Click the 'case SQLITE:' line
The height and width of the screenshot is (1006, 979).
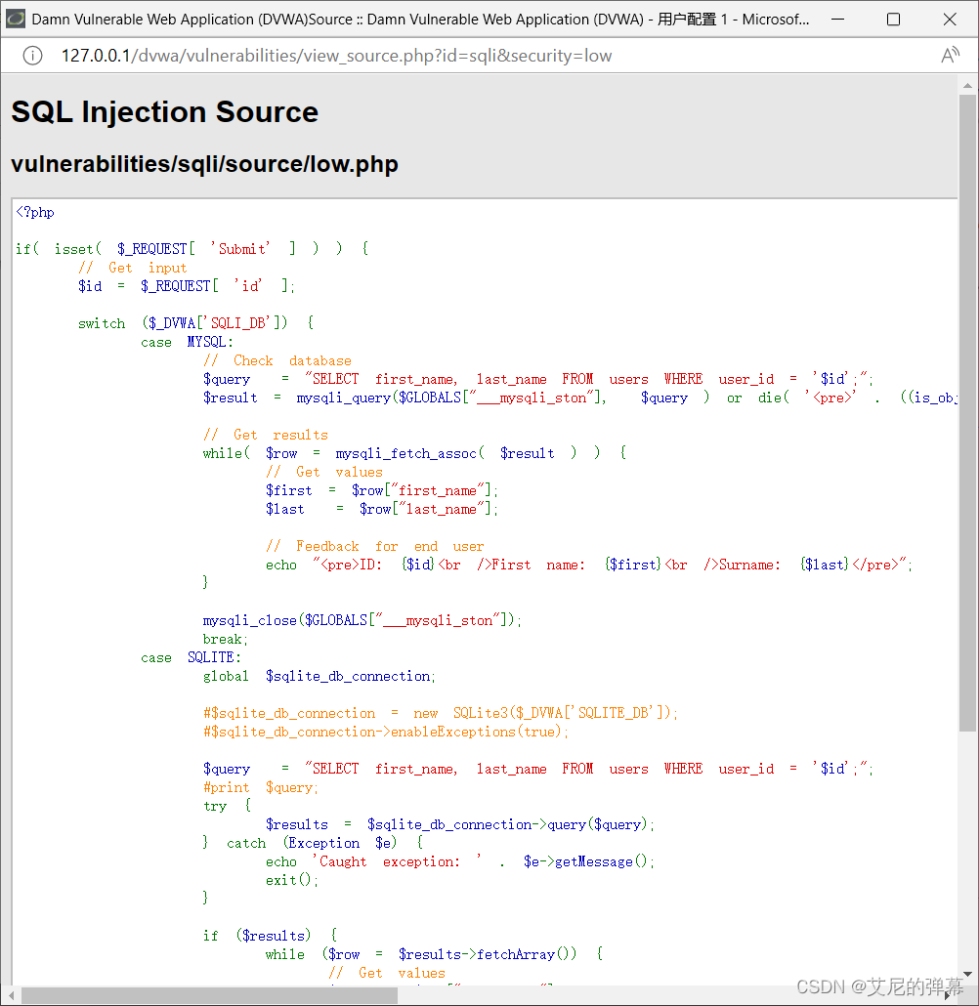[191, 657]
